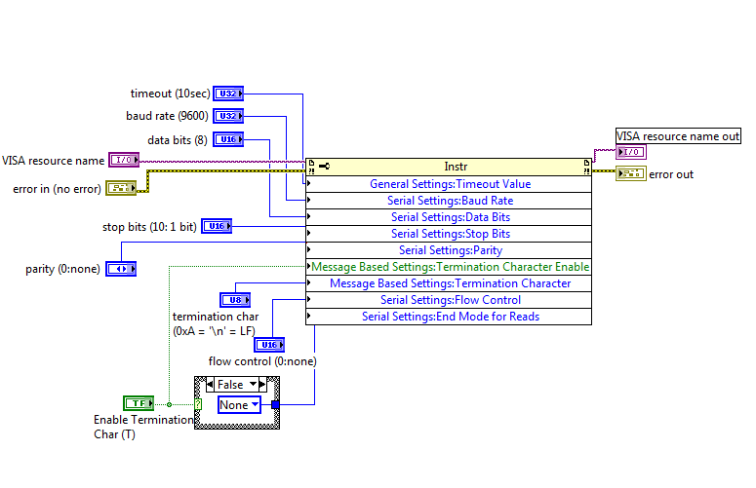This screenshot has height=488, width=756.
Task: Select the Serial Settings:Baud Rate property
Action: coord(449,201)
